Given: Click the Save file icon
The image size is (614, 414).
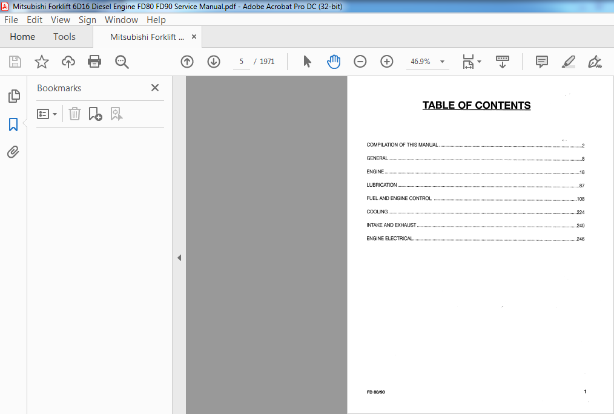Looking at the screenshot, I should [15, 62].
